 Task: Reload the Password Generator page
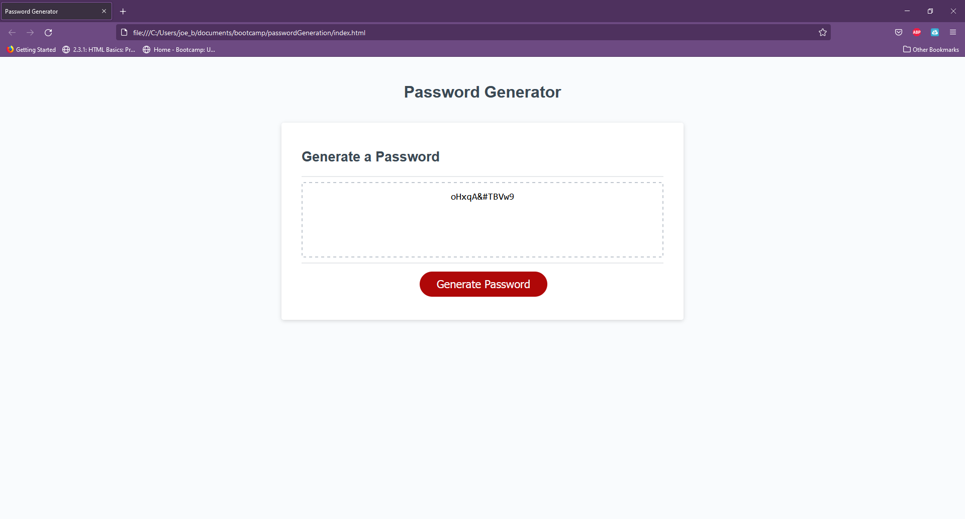48,32
